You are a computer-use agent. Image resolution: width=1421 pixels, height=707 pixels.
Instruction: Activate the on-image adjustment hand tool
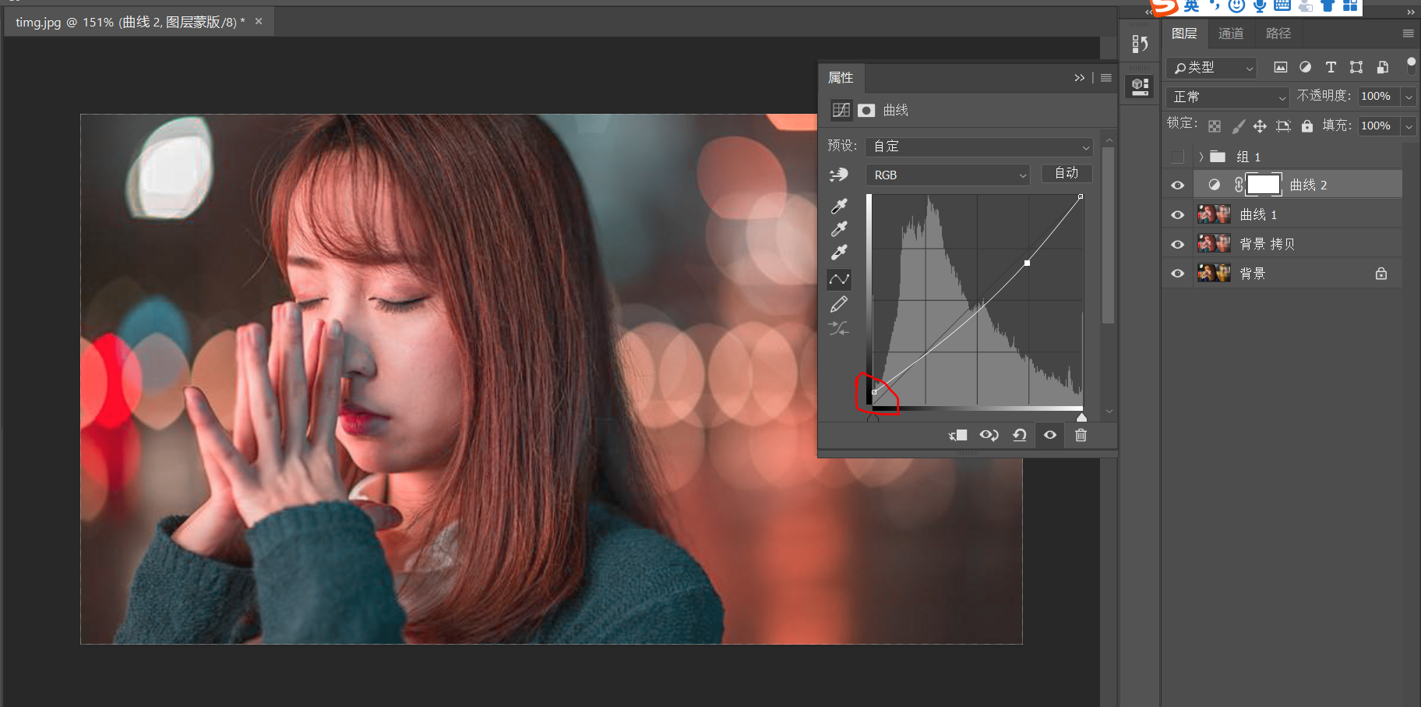coord(839,175)
